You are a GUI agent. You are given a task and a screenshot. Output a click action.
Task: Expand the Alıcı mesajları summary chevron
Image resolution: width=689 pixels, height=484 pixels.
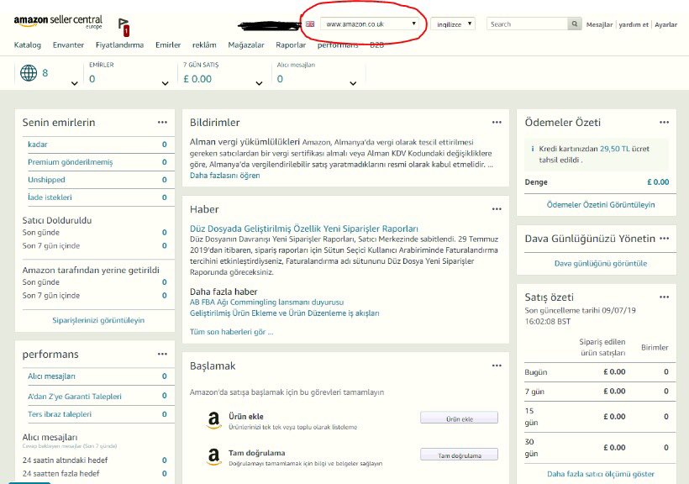tap(353, 83)
